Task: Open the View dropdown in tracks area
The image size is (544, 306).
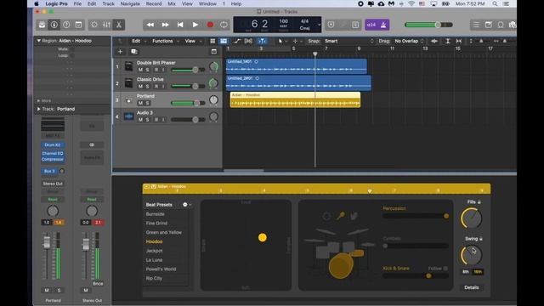Action: [x=193, y=41]
